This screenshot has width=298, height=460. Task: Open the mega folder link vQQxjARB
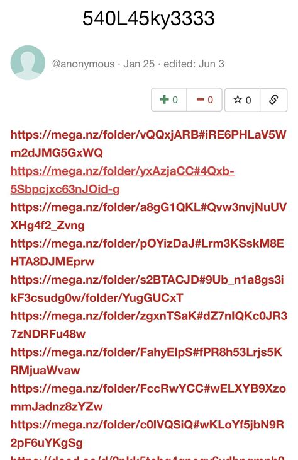click(148, 144)
